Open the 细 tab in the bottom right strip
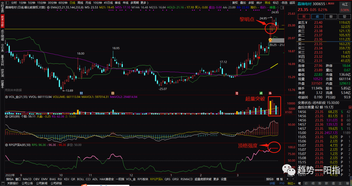This screenshot has width=352, height=186. (x=313, y=183)
